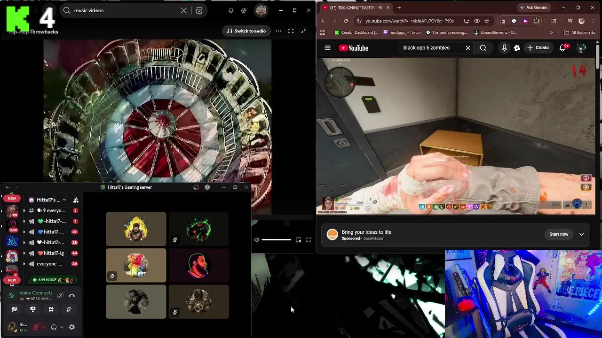Reload the YouTube page
The width and height of the screenshot is (602, 338).
346,21
